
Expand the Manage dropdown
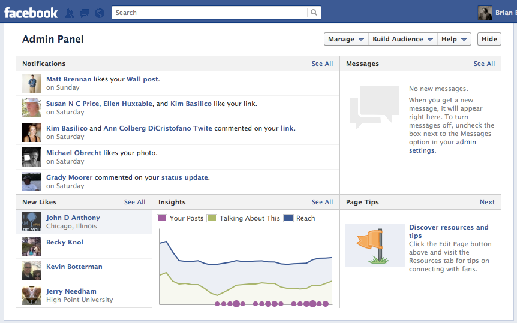(346, 39)
